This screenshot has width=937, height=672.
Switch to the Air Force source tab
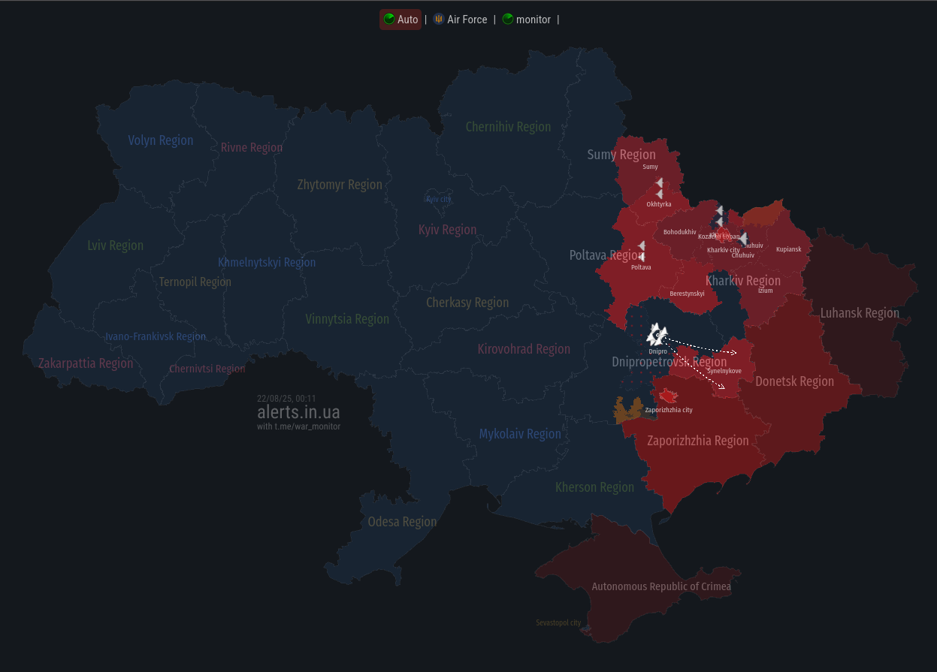pos(461,20)
